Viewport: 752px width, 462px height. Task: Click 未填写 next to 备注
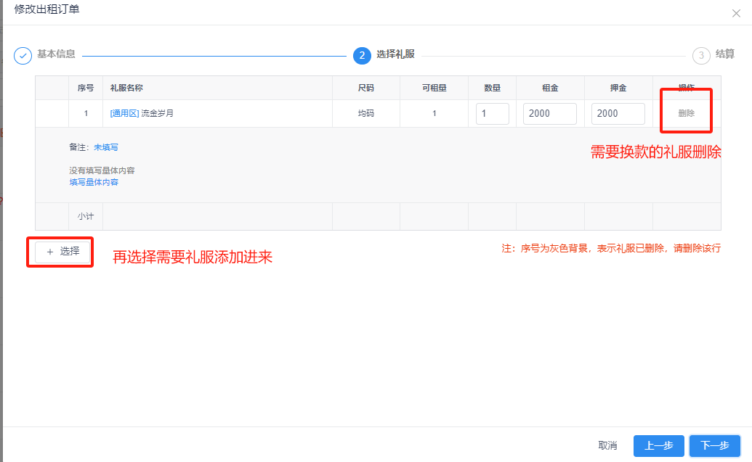(106, 147)
